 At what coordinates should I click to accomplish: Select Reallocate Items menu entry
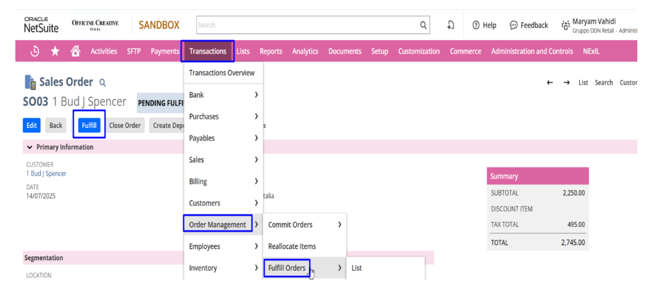click(x=292, y=246)
